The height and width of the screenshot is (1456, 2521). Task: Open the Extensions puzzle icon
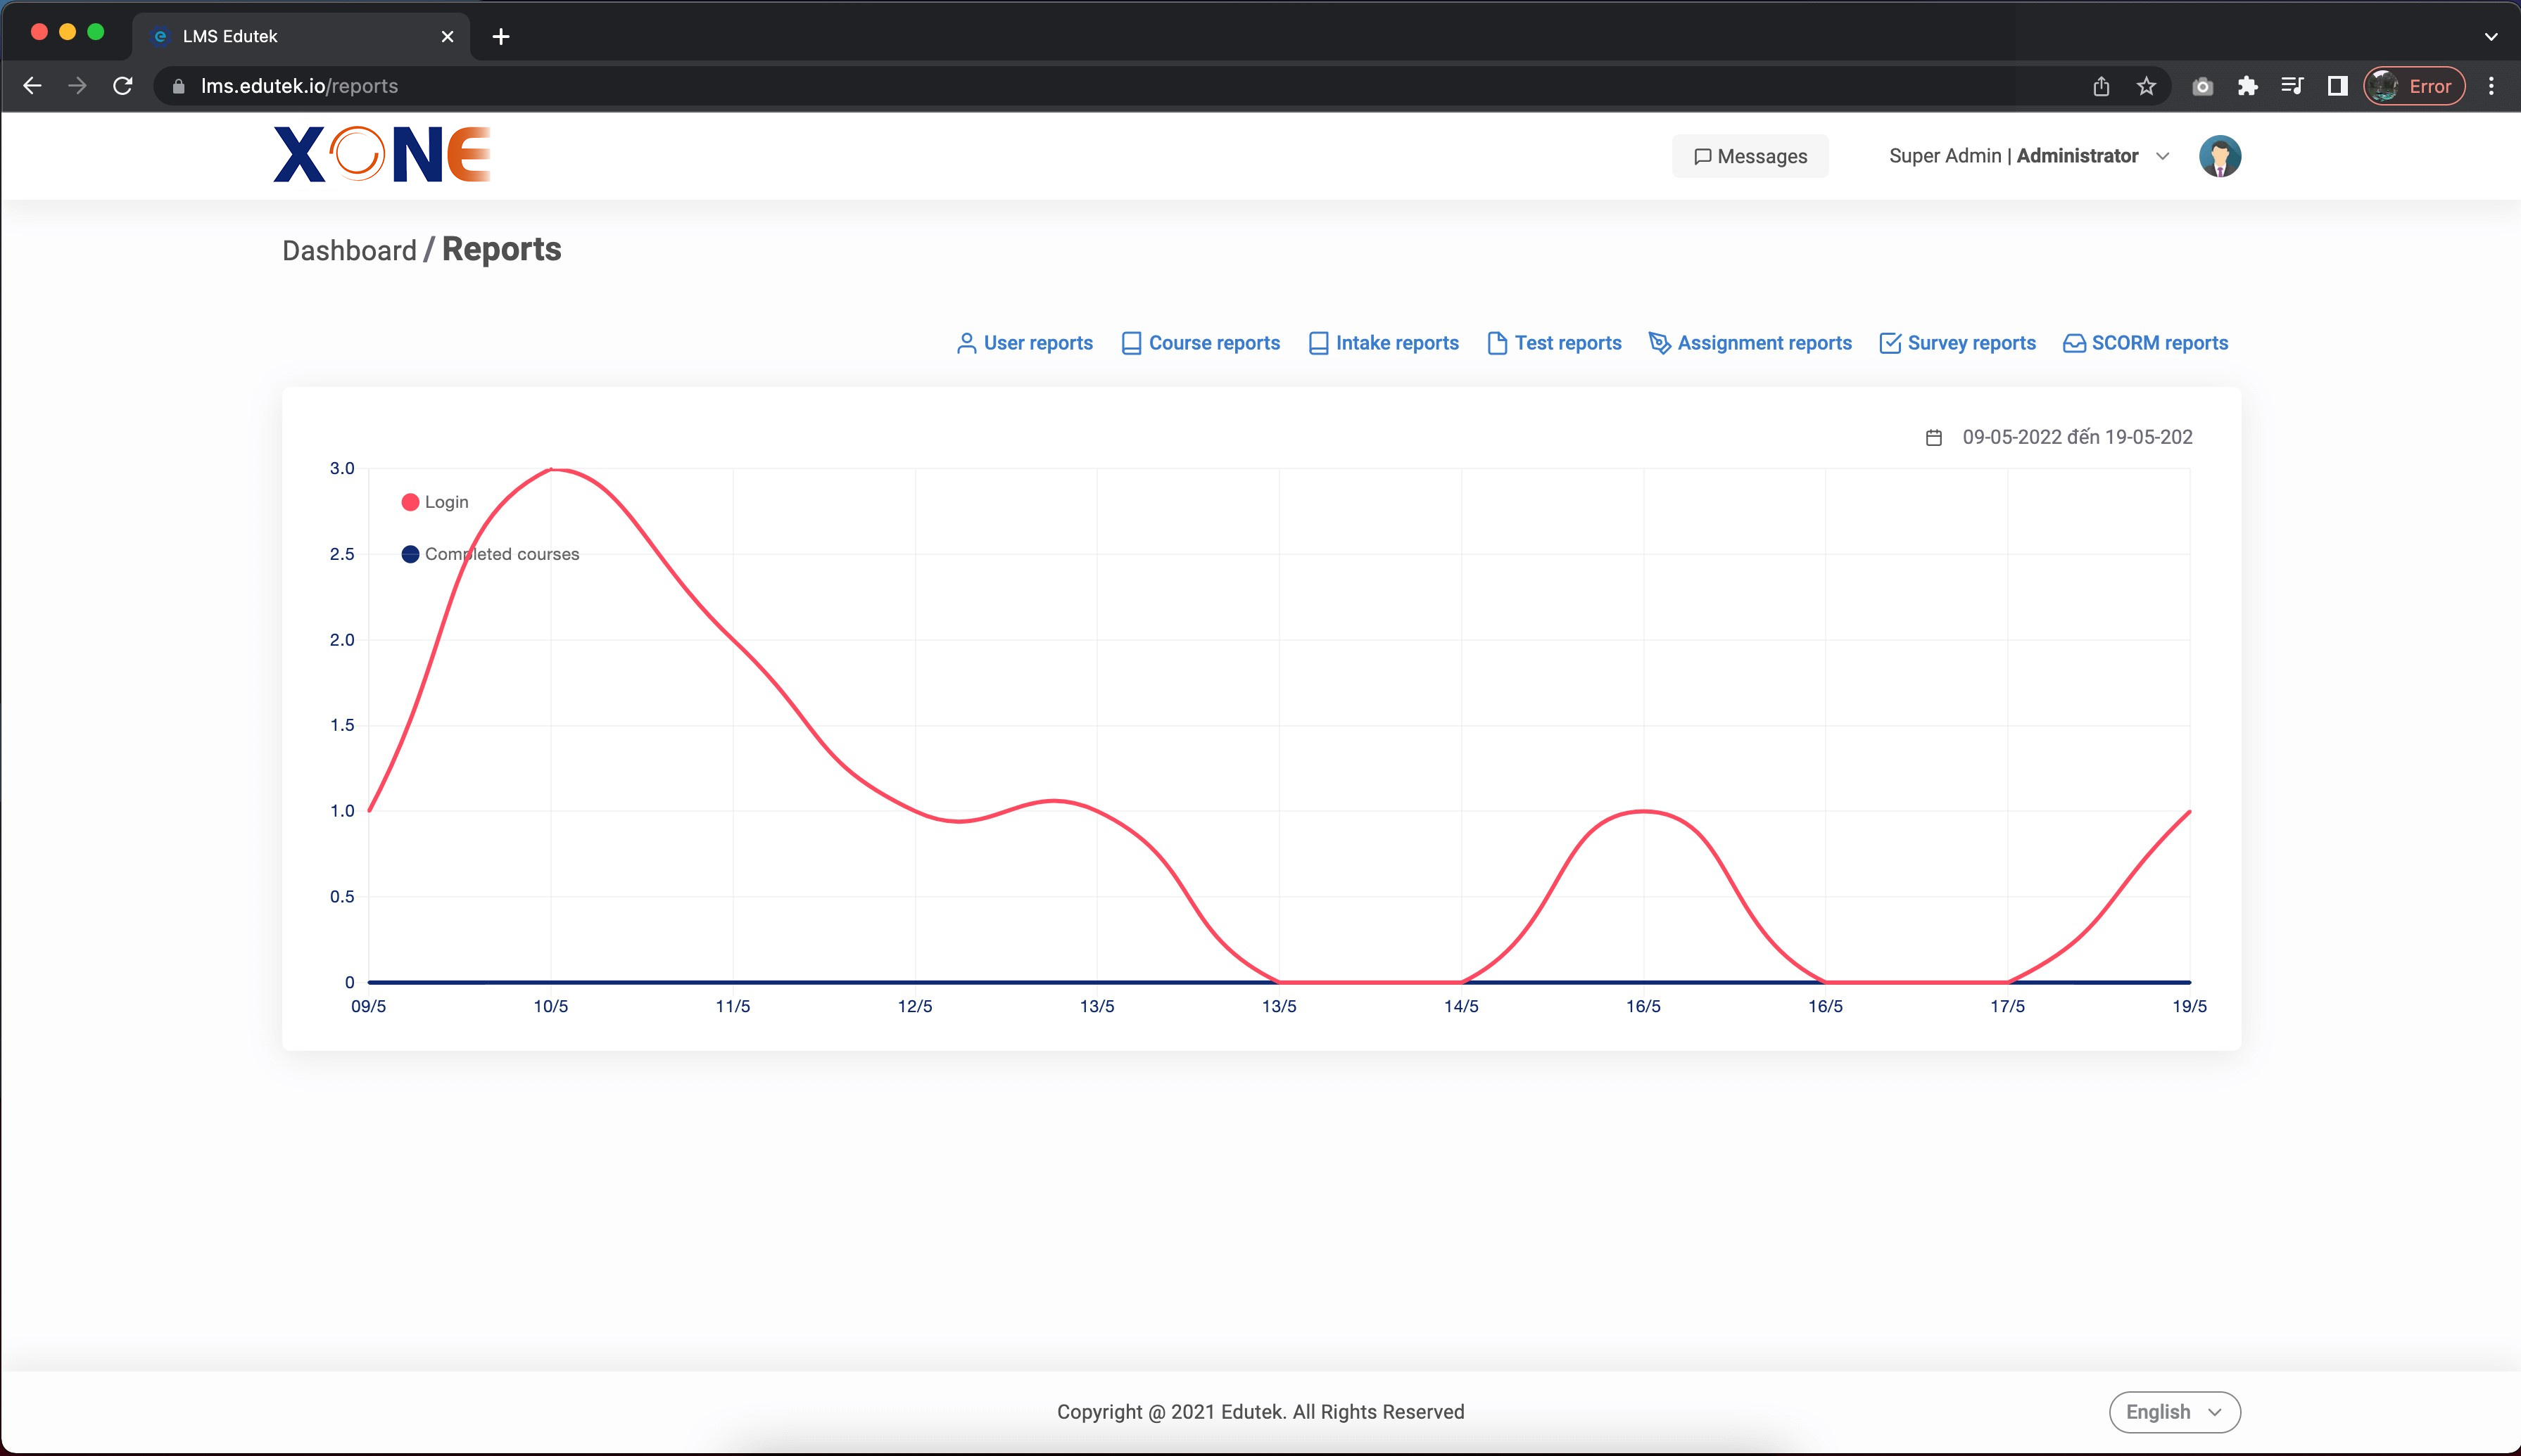[2247, 86]
